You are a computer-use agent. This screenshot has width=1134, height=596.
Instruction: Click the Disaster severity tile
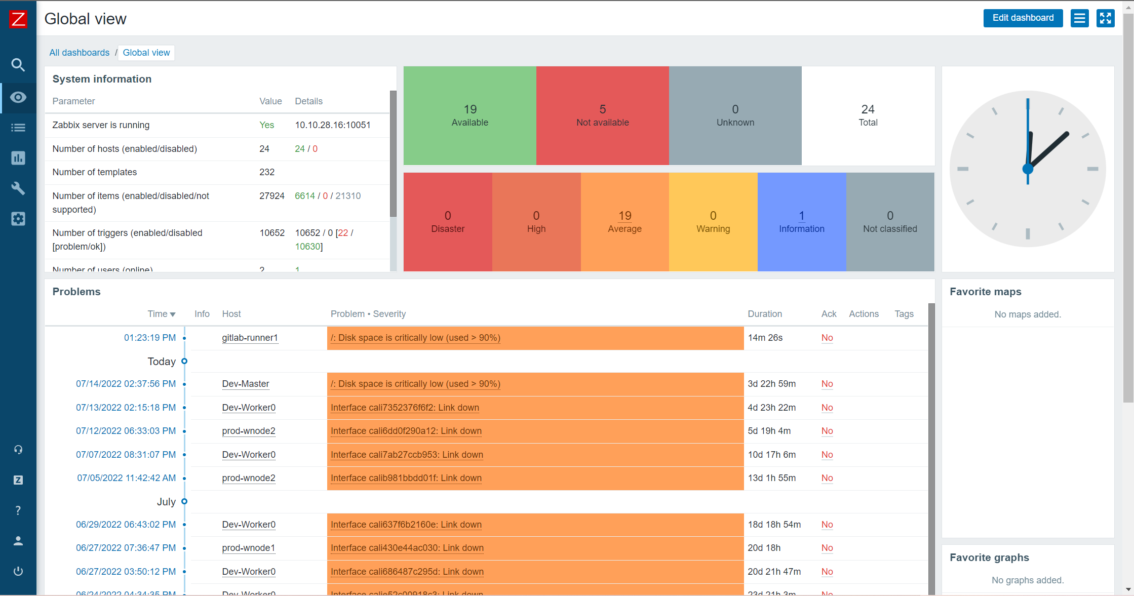pyautogui.click(x=448, y=222)
